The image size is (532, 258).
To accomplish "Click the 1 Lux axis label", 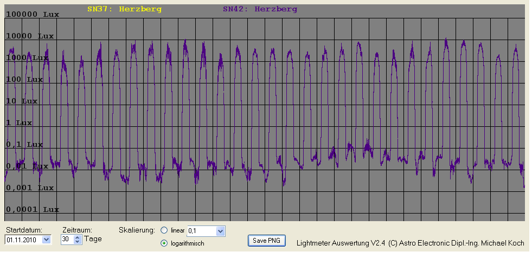I will 19,123.
